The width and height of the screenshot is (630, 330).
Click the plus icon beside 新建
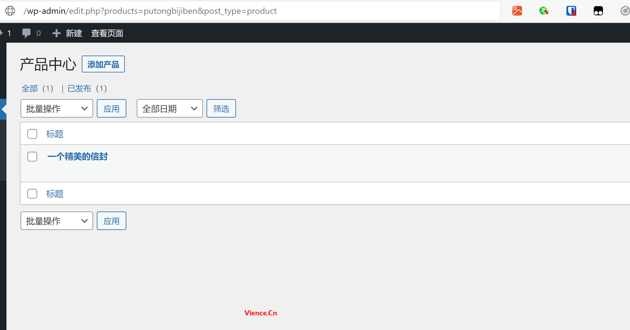56,33
